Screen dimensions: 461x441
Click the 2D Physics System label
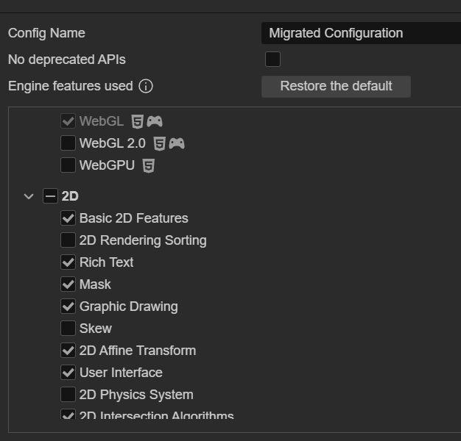[136, 395]
